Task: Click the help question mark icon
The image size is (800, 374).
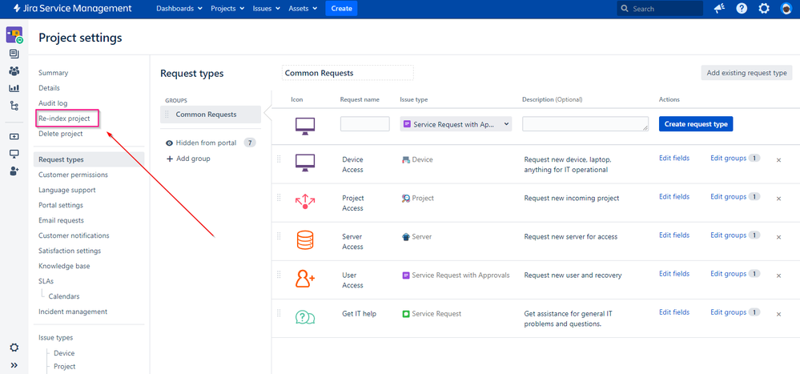Action: 742,9
